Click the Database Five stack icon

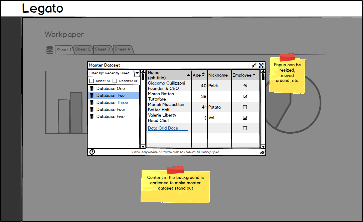click(x=92, y=116)
